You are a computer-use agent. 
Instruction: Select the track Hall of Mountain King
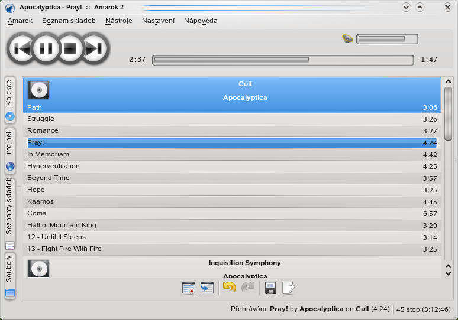point(232,226)
